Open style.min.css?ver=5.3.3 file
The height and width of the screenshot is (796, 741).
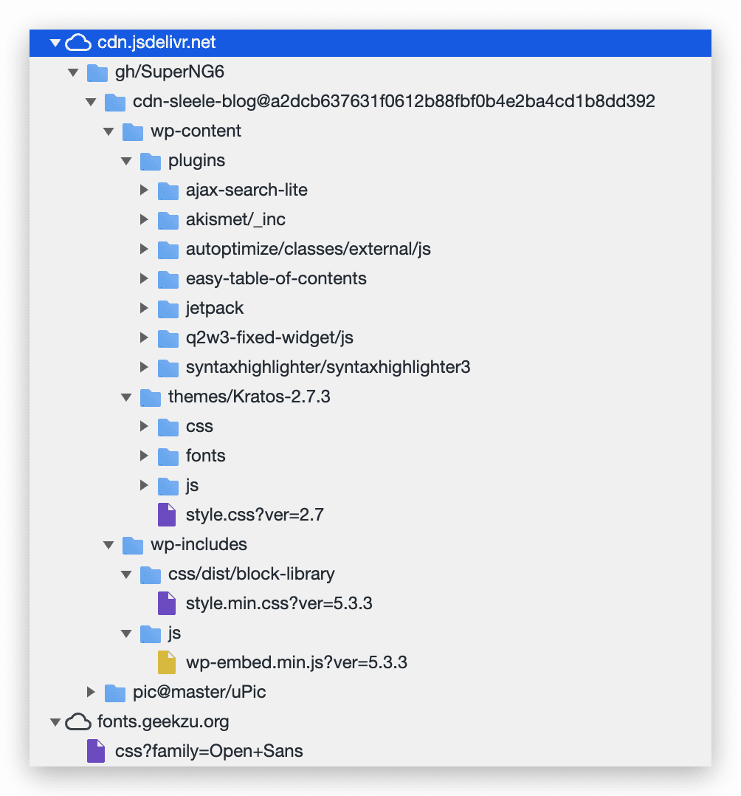[279, 603]
